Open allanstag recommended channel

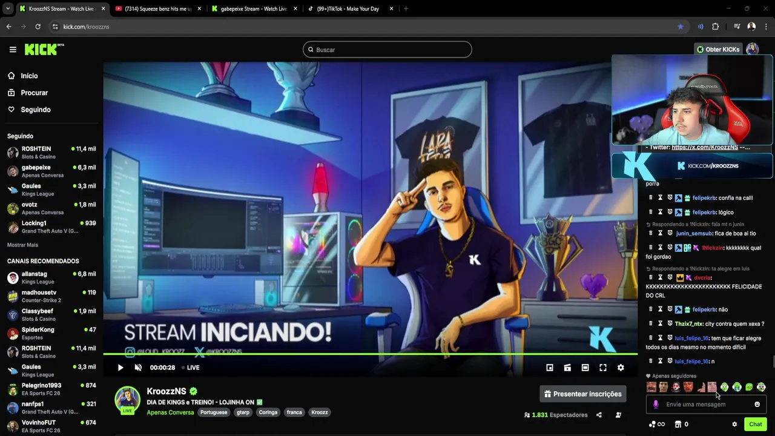pos(51,277)
